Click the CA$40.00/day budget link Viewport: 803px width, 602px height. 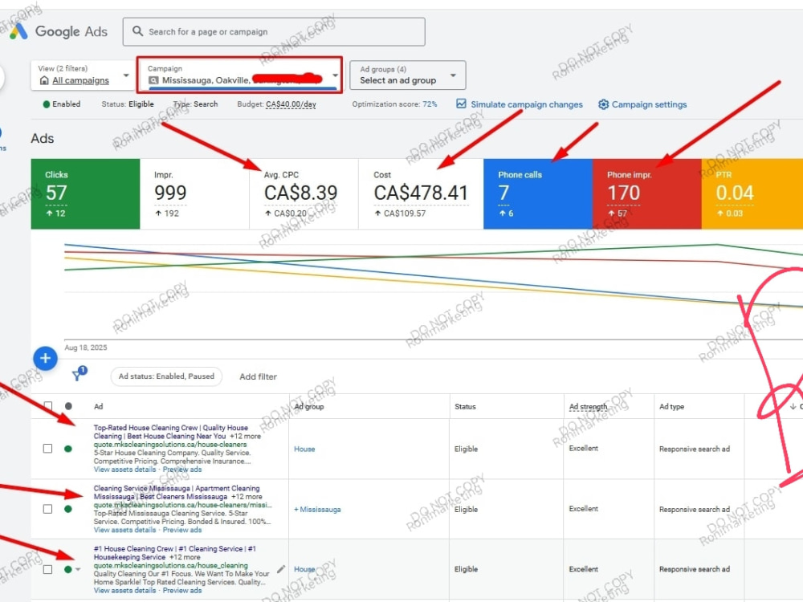click(291, 104)
